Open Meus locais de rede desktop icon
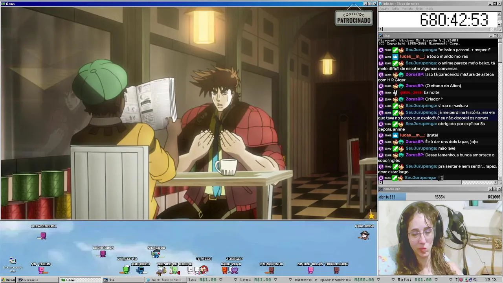Viewport: 503px width, 283px height. [x=13, y=265]
